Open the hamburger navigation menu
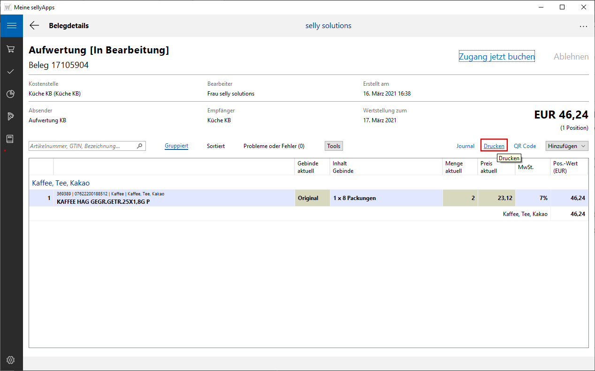Viewport: 595px width, 371px height. coord(11,26)
